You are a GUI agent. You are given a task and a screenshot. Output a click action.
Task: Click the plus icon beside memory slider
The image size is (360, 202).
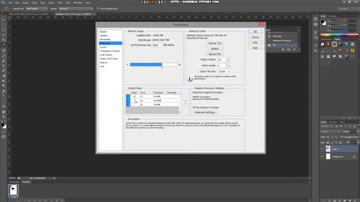click(x=179, y=65)
